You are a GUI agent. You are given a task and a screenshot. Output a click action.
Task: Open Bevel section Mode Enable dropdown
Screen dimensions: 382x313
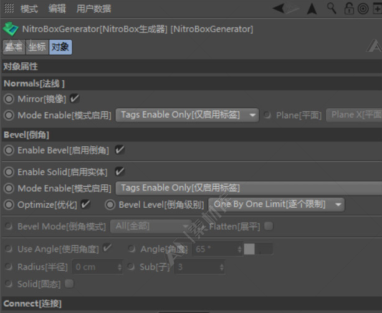249,188
